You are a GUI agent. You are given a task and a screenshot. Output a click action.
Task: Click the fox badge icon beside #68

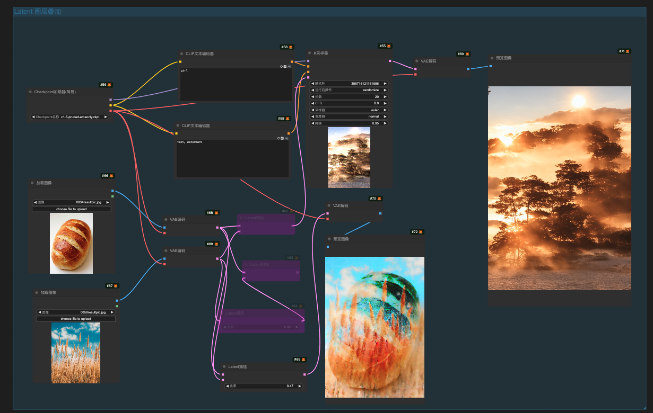pos(216,213)
